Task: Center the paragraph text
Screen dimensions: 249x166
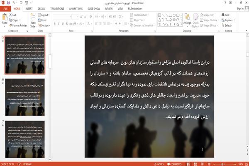Action: tap(100, 24)
